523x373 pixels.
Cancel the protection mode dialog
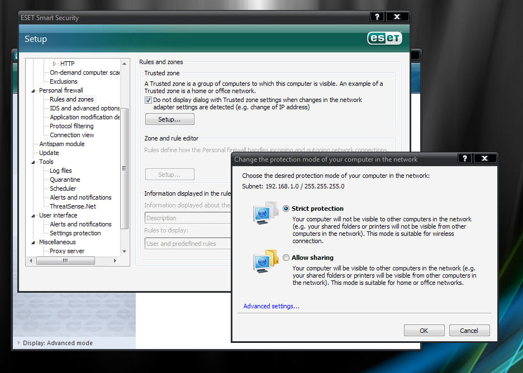(469, 331)
